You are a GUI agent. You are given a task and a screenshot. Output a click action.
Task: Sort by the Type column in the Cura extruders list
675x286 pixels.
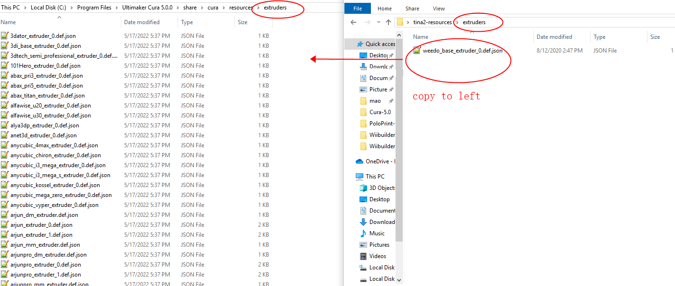coord(187,22)
